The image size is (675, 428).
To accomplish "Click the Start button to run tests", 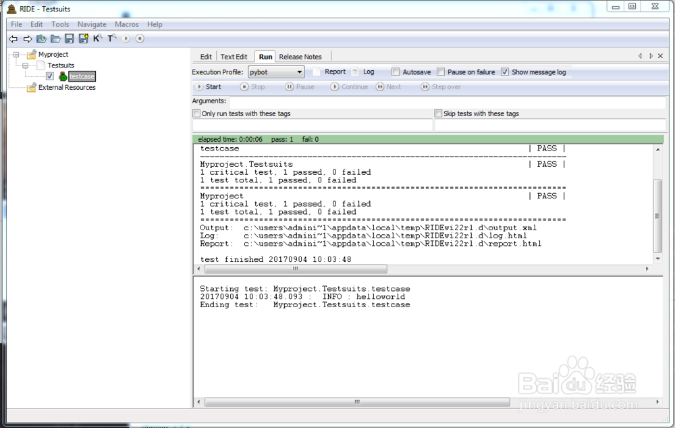I will coord(209,87).
